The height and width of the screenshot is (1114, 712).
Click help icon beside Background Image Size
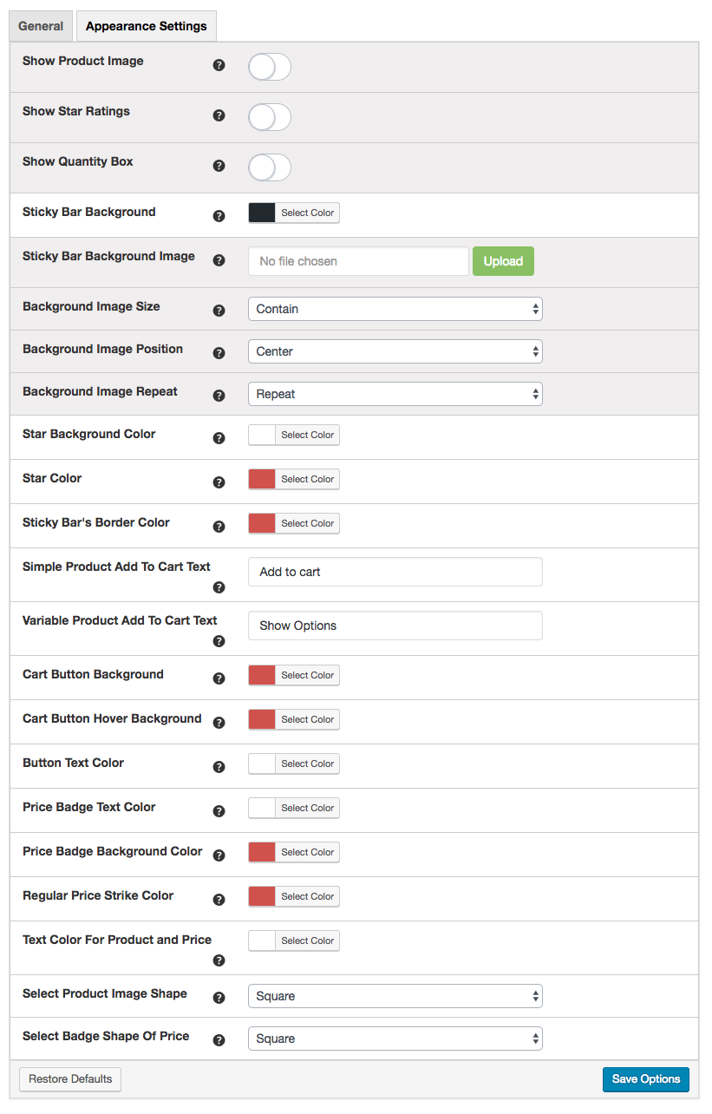click(x=219, y=311)
